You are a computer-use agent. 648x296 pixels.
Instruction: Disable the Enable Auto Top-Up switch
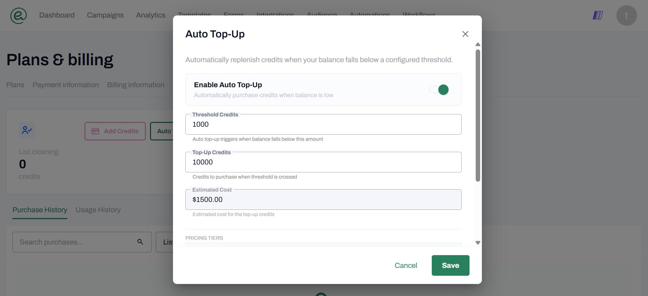(x=439, y=90)
